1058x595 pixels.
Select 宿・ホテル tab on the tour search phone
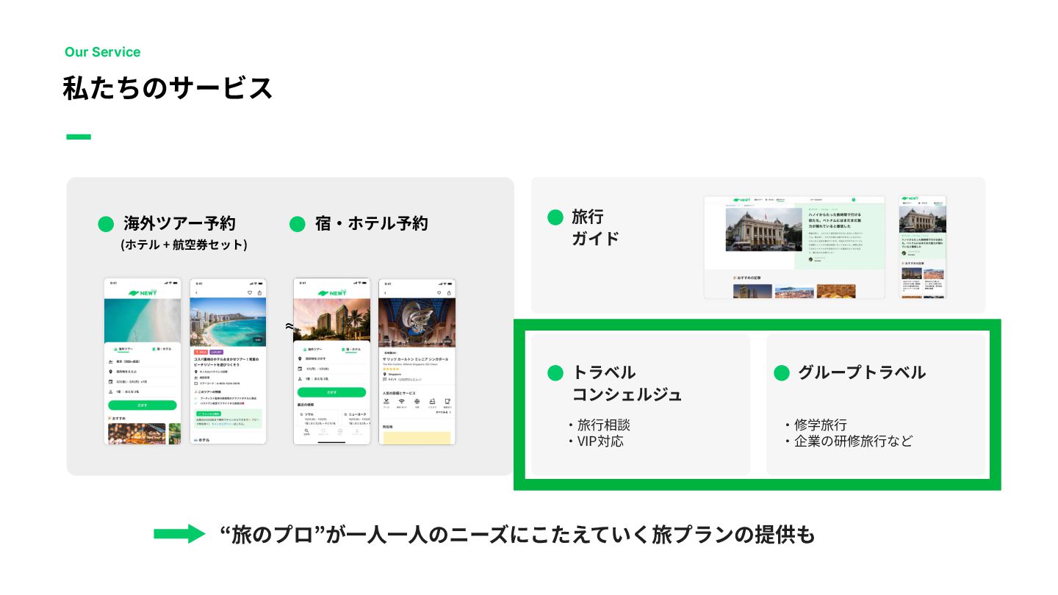162,349
